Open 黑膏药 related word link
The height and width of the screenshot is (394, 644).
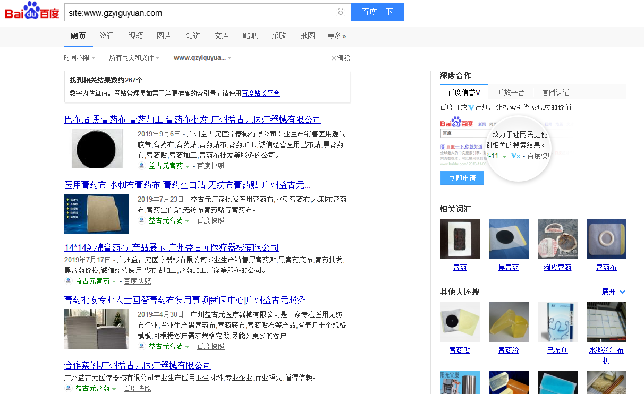509,267
